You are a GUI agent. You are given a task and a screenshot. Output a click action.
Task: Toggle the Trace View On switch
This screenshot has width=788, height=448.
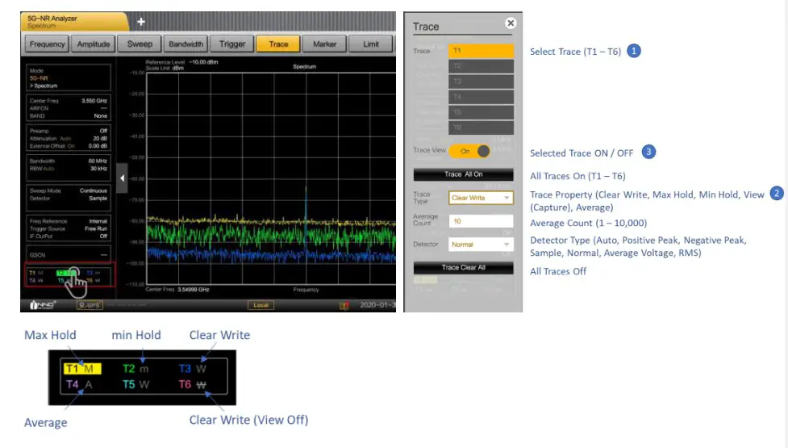click(469, 151)
